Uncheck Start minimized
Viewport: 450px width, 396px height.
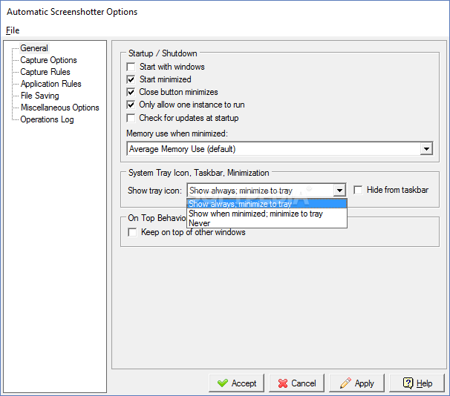pos(131,79)
